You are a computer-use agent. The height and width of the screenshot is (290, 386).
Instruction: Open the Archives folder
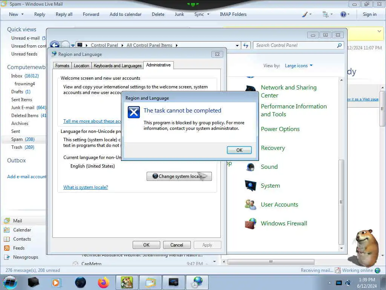[20, 123]
